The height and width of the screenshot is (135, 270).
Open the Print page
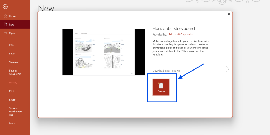coord(12,91)
